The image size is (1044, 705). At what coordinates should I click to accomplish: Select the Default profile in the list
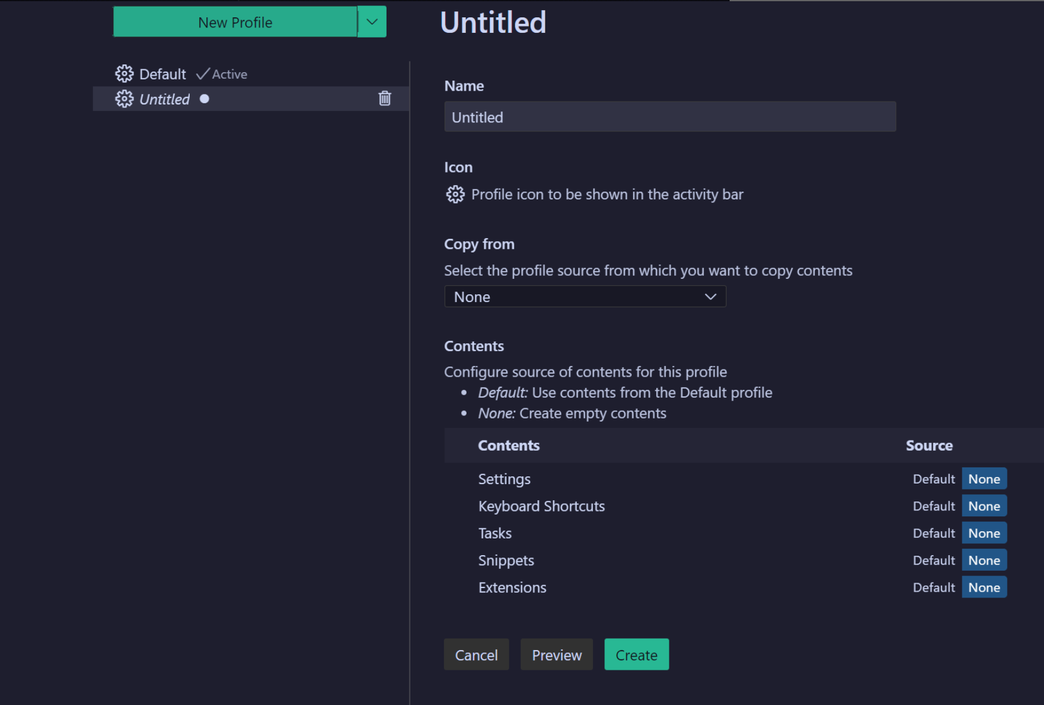(162, 74)
